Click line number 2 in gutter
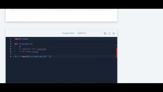The width and height of the screenshot is (163, 92). [11, 41]
